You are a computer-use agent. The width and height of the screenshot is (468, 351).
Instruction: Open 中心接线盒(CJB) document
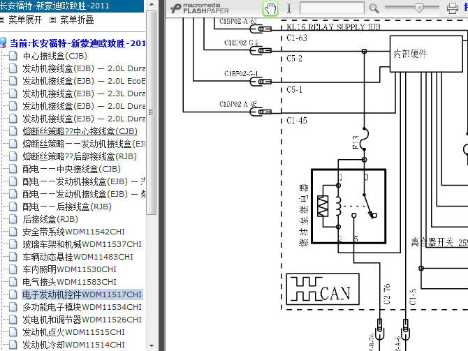click(x=55, y=56)
